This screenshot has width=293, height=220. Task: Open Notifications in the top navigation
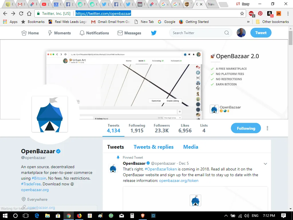click(x=94, y=33)
